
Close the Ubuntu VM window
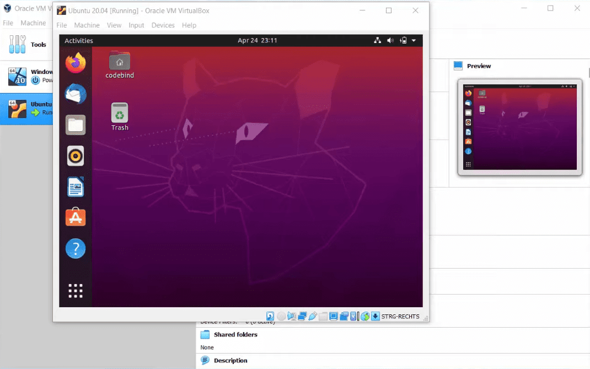(415, 10)
